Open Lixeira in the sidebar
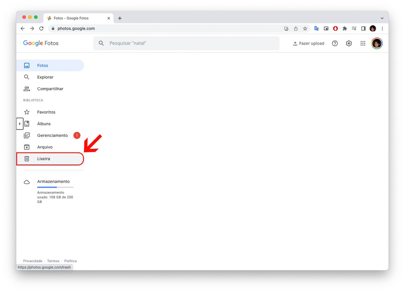Image resolution: width=405 pixels, height=292 pixels. [x=50, y=159]
